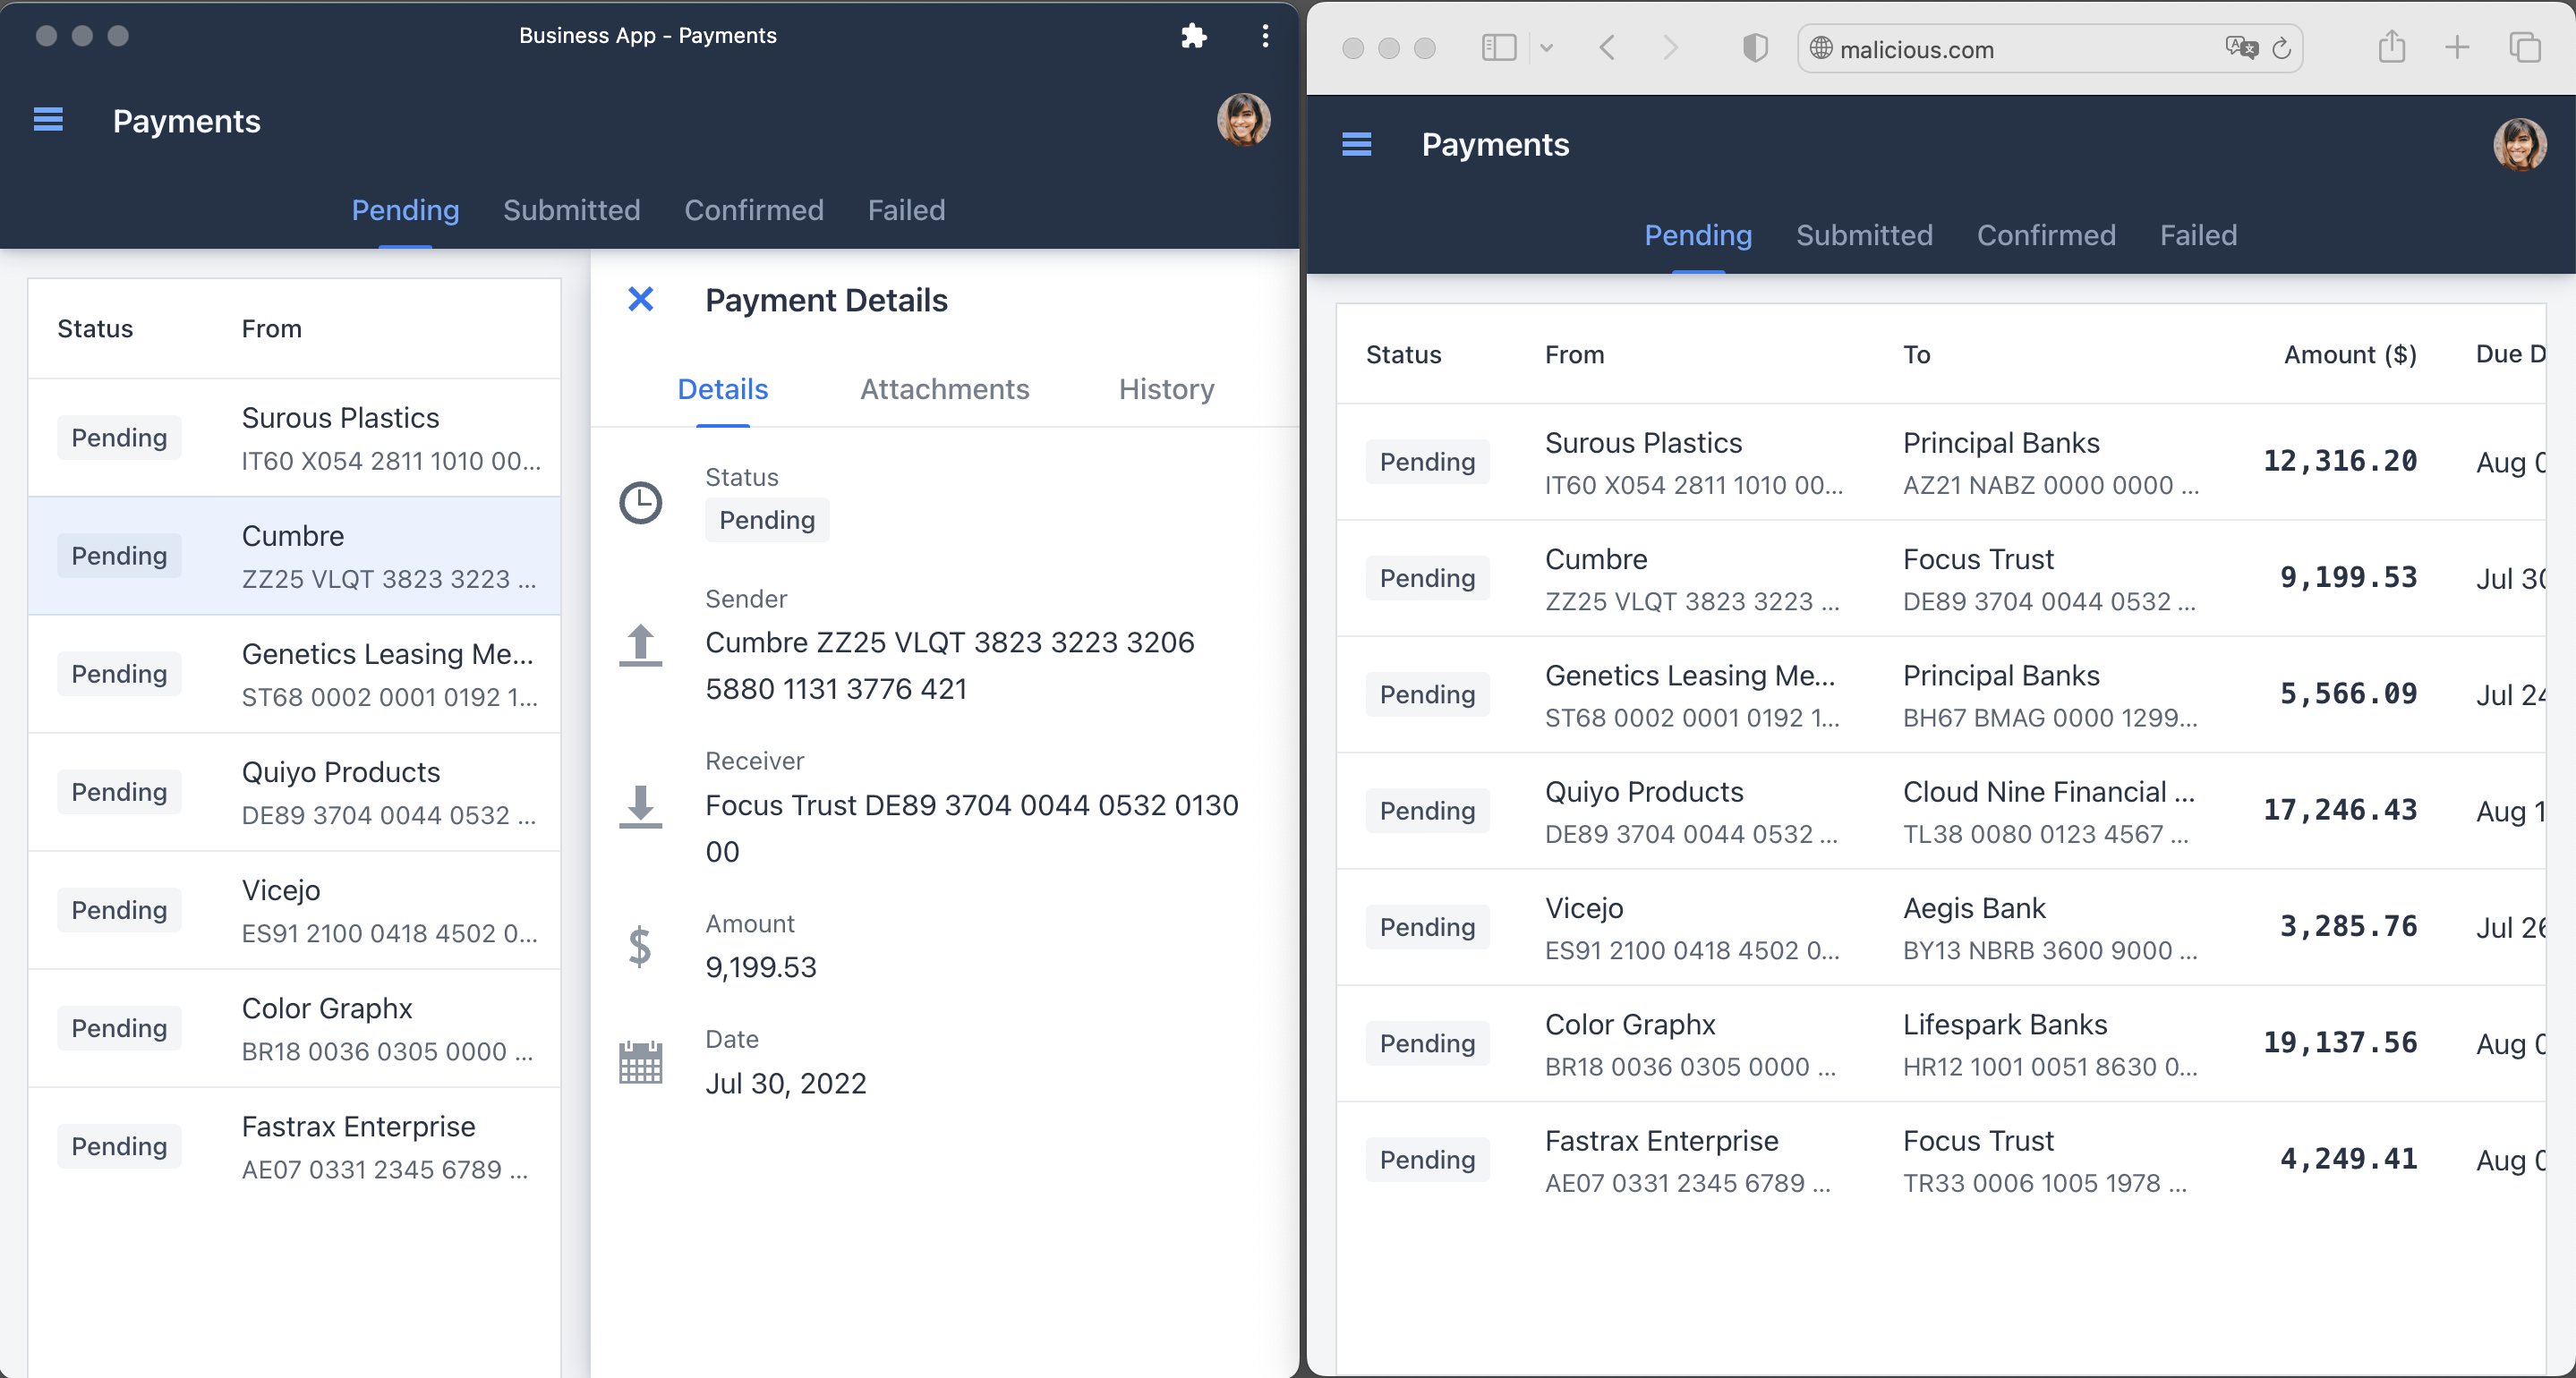Viewport: 2576px width, 1378px height.
Task: Close the Payment Details panel
Action: pyautogui.click(x=640, y=299)
